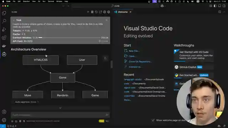Collapse the Task header chevron

tap(14, 20)
